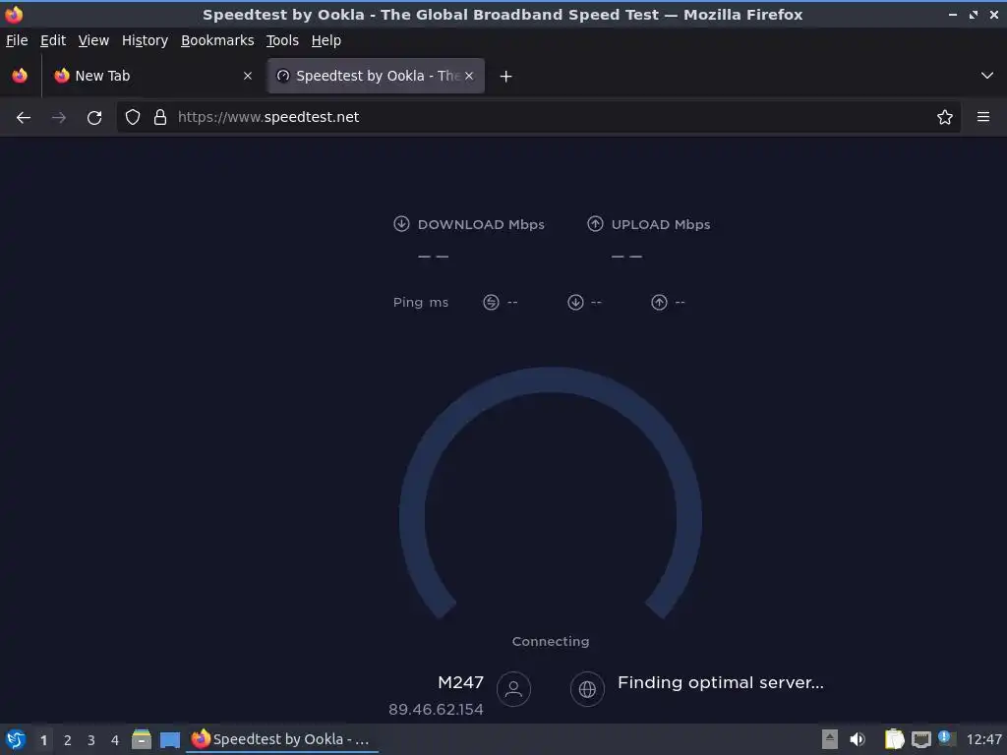Open the Help menu
Viewport: 1007px width, 755px height.
pos(326,40)
